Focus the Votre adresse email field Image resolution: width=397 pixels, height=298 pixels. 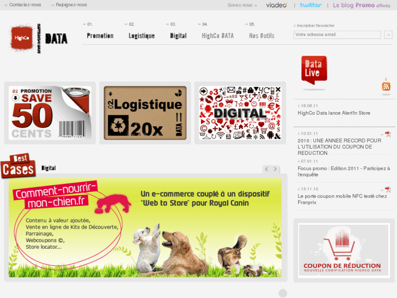[x=337, y=35]
